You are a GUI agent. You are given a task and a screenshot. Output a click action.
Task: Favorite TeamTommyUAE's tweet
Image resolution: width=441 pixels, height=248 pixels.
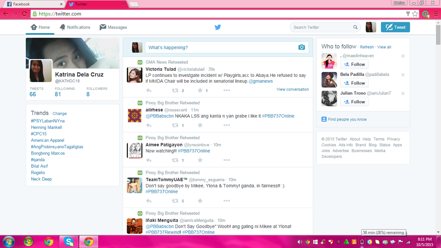tap(200, 201)
